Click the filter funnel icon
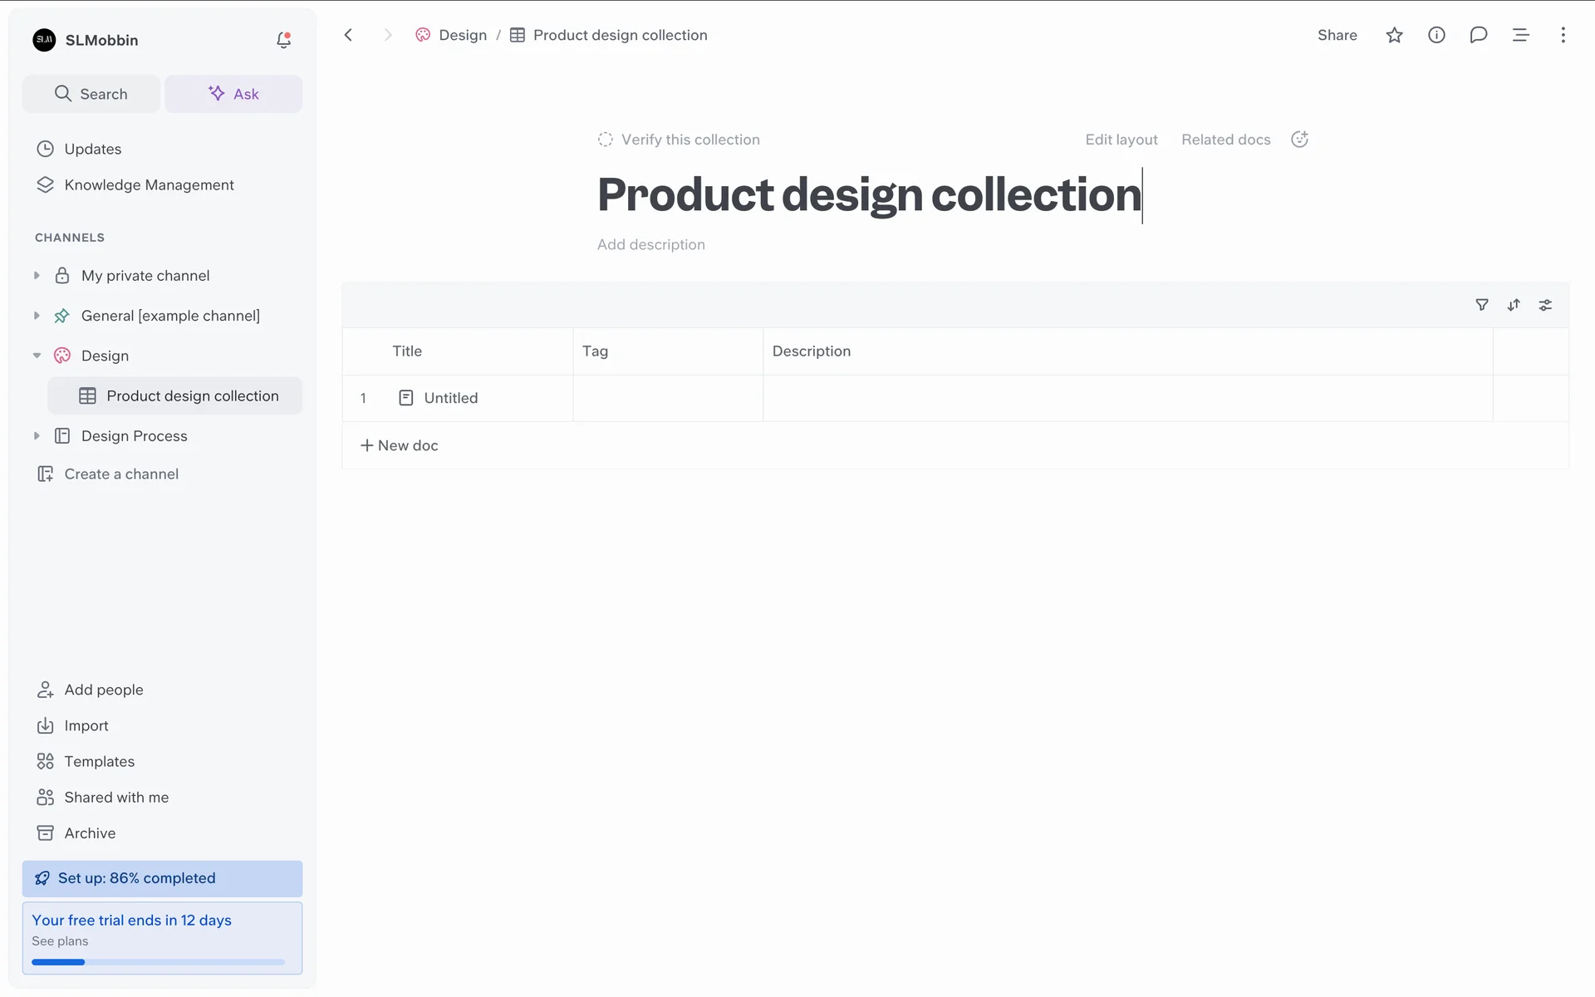Image resolution: width=1595 pixels, height=997 pixels. pos(1481,305)
